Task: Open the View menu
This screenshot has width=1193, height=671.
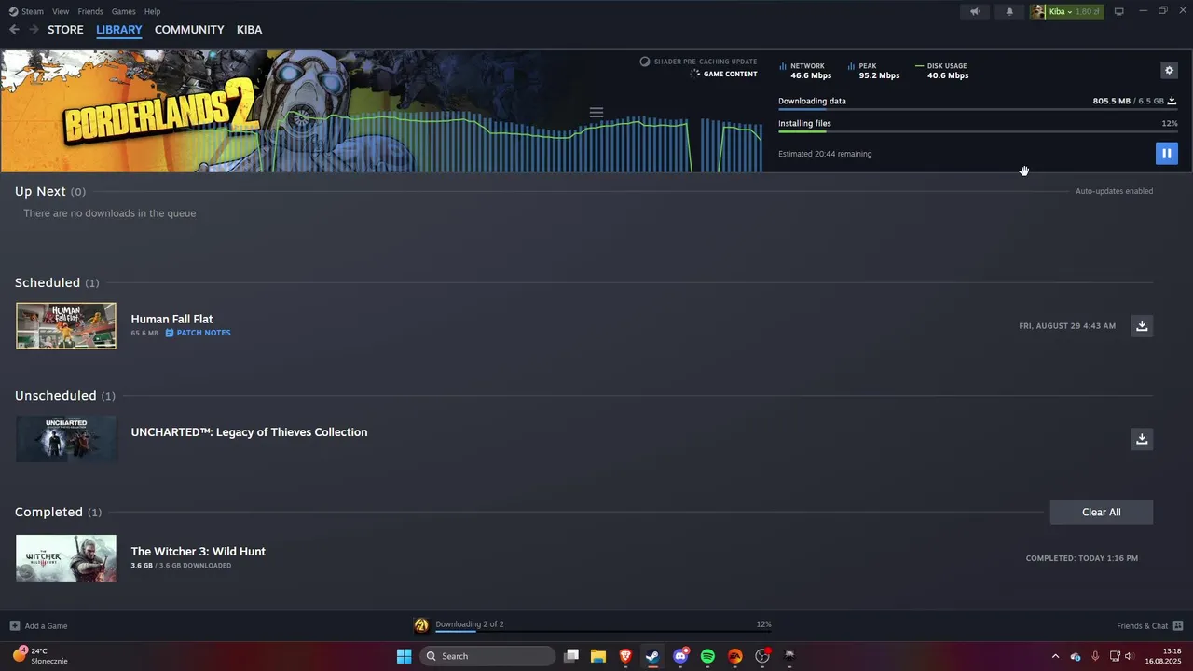Action: pos(61,11)
